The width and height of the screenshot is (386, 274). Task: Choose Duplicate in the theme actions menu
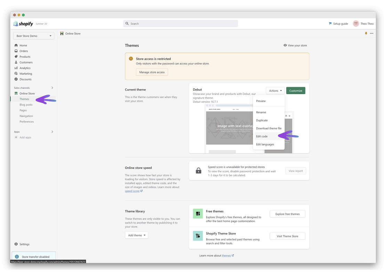tap(263, 120)
